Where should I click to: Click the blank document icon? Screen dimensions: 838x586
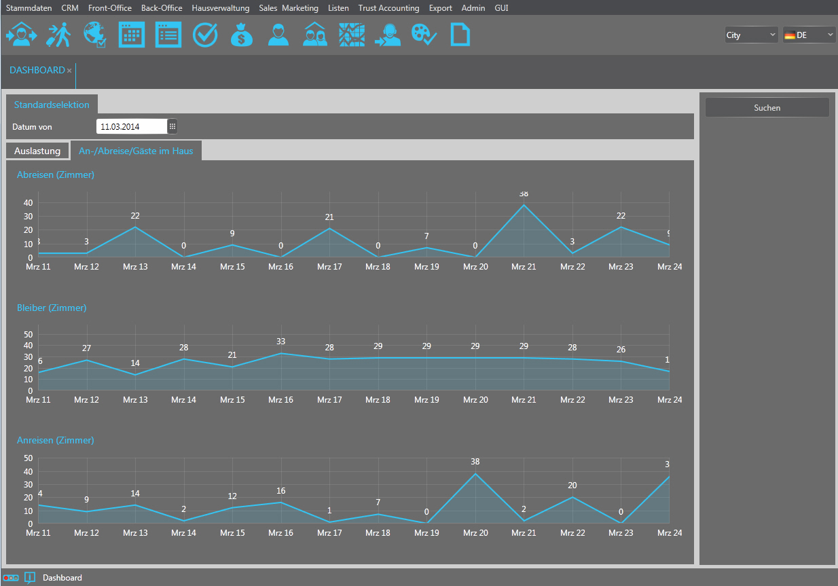(x=460, y=35)
